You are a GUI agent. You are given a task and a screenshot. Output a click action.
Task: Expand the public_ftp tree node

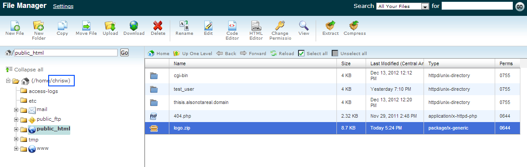coord(16,119)
